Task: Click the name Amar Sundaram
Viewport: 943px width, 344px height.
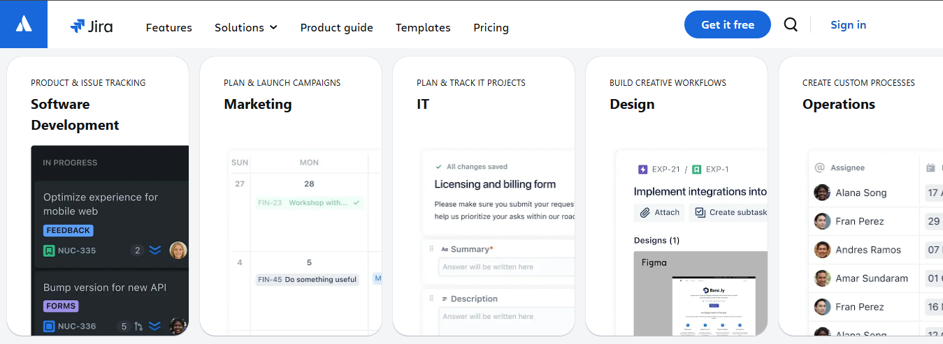Action: click(x=872, y=278)
